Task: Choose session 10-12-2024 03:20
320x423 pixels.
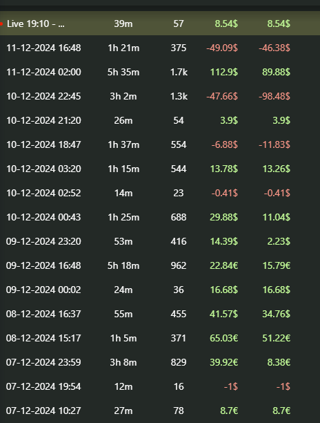Action: (160, 169)
